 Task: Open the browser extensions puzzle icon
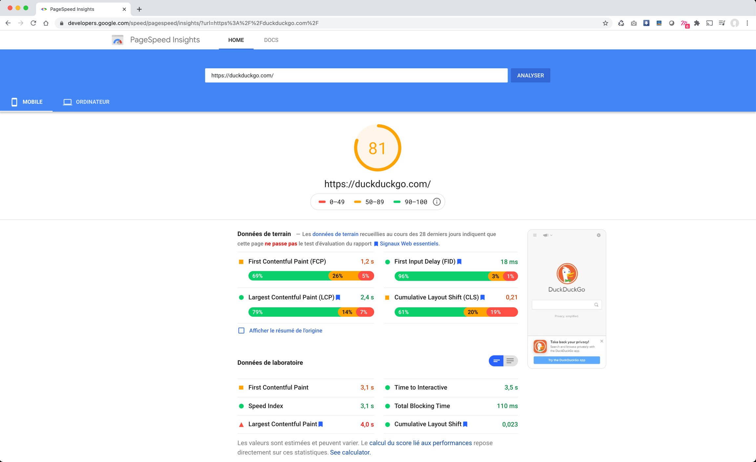coord(697,23)
